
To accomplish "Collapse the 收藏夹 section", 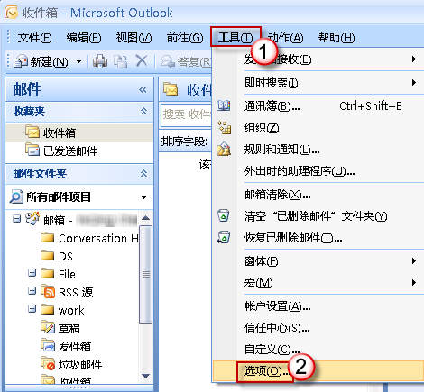I will pyautogui.click(x=143, y=112).
